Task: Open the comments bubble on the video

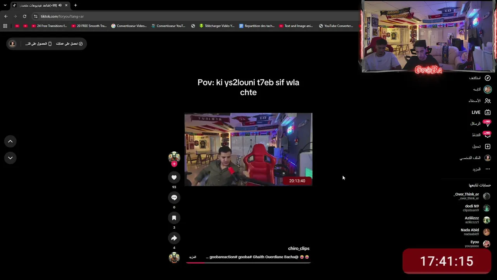Action: tap(174, 198)
